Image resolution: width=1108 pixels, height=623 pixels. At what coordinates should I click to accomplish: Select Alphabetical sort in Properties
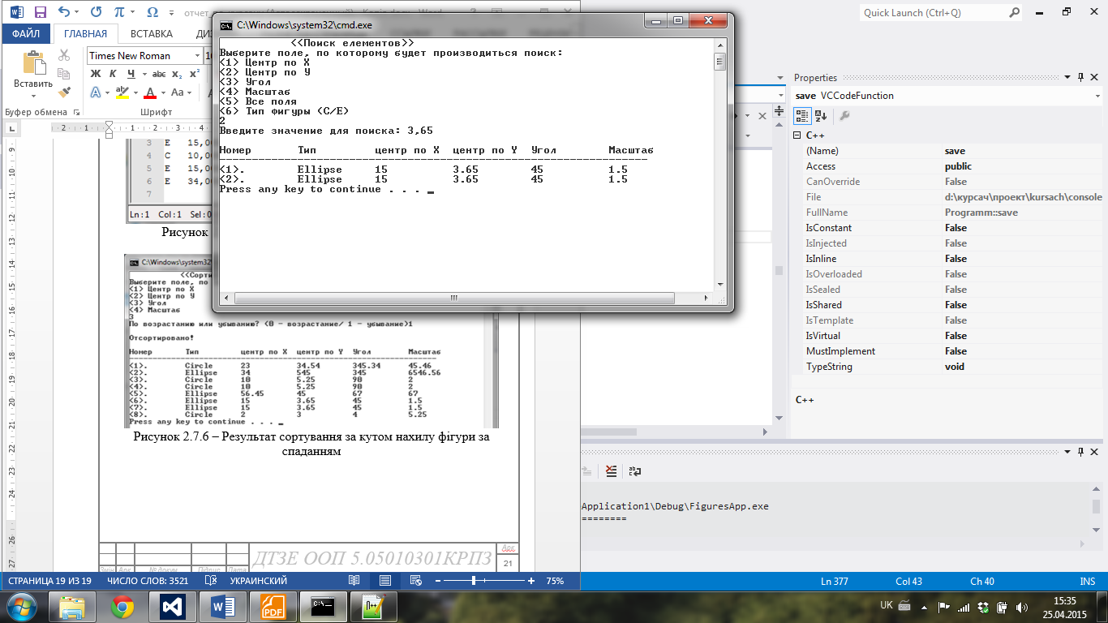(820, 116)
